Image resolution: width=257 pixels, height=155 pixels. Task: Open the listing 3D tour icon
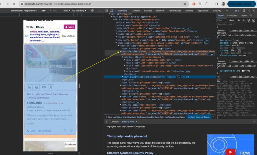[x=37, y=87]
